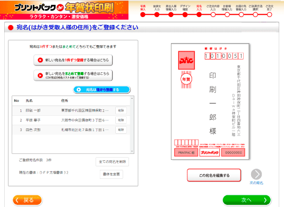Click the address list scrollbar down arrow
The height and width of the screenshot is (207, 284).
[132, 151]
